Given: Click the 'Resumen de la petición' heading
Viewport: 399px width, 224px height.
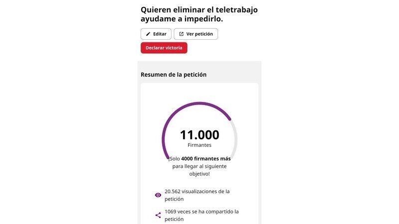Looking at the screenshot, I should (x=174, y=75).
